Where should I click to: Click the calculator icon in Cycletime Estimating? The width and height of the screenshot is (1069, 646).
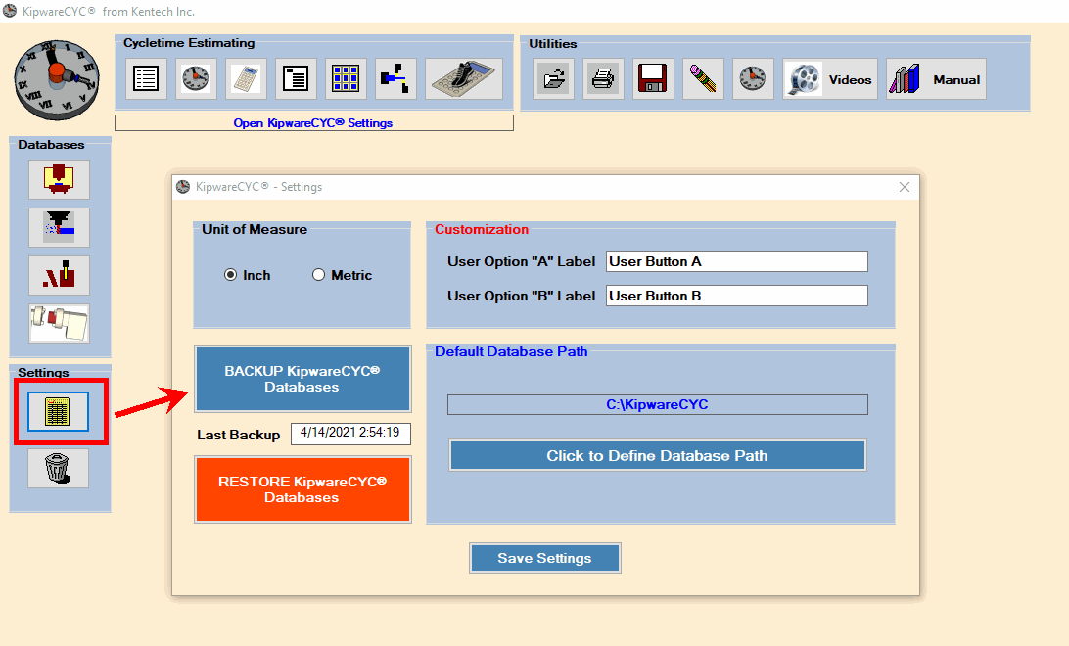point(246,79)
